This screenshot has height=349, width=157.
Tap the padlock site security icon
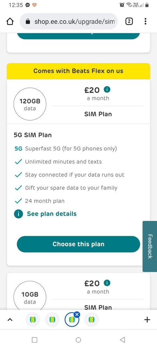tap(28, 21)
